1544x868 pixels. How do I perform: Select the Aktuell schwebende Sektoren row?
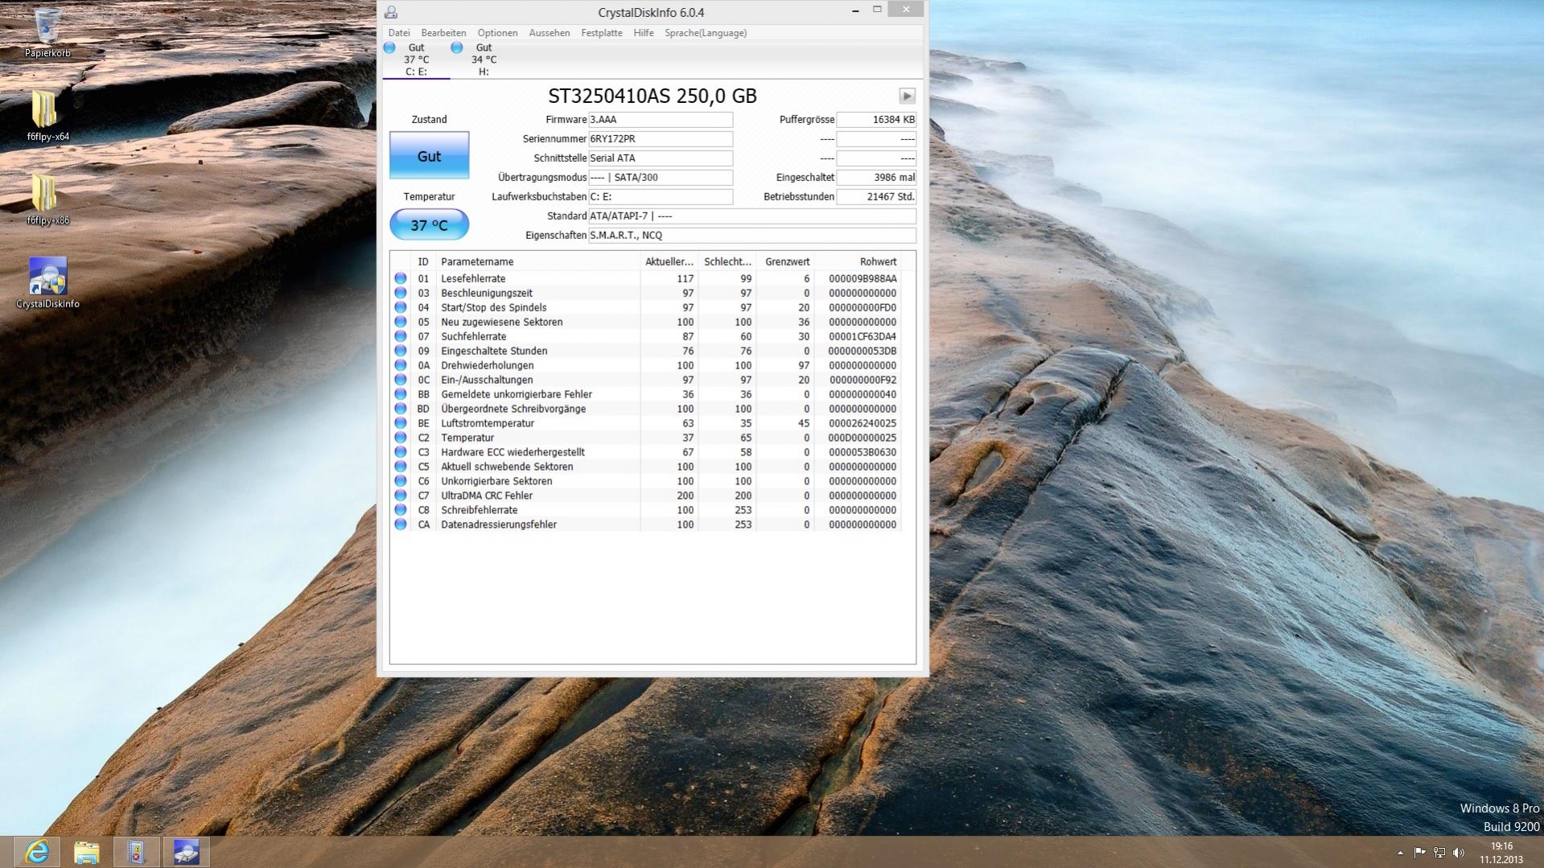pos(646,467)
